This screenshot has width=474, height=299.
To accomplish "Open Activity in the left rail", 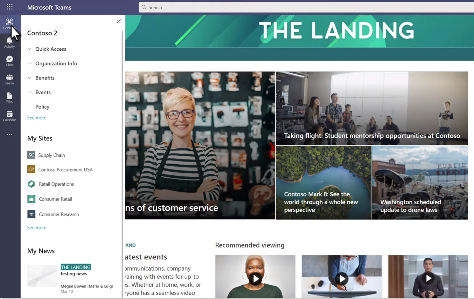I will click(x=9, y=43).
